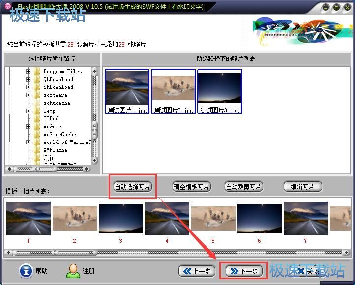Select the software folder label
The height and width of the screenshot is (285, 355).
(55, 95)
